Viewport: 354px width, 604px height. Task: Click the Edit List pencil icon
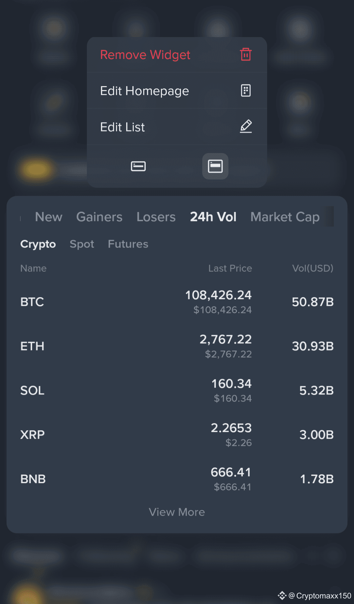pyautogui.click(x=246, y=126)
